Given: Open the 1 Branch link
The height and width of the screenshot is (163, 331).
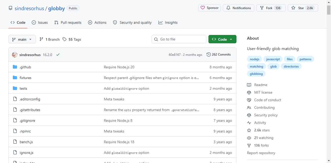Looking at the screenshot, I should coord(49,39).
